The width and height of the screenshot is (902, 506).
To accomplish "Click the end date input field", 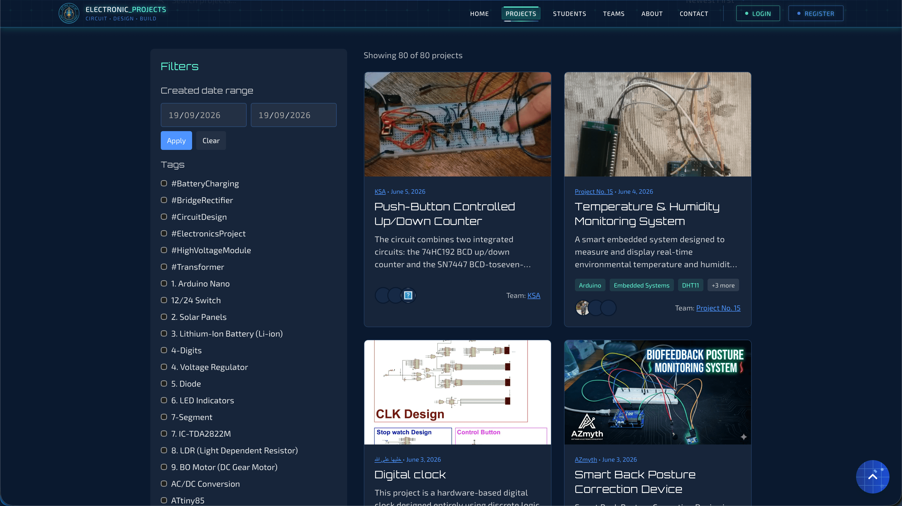I will pos(293,115).
